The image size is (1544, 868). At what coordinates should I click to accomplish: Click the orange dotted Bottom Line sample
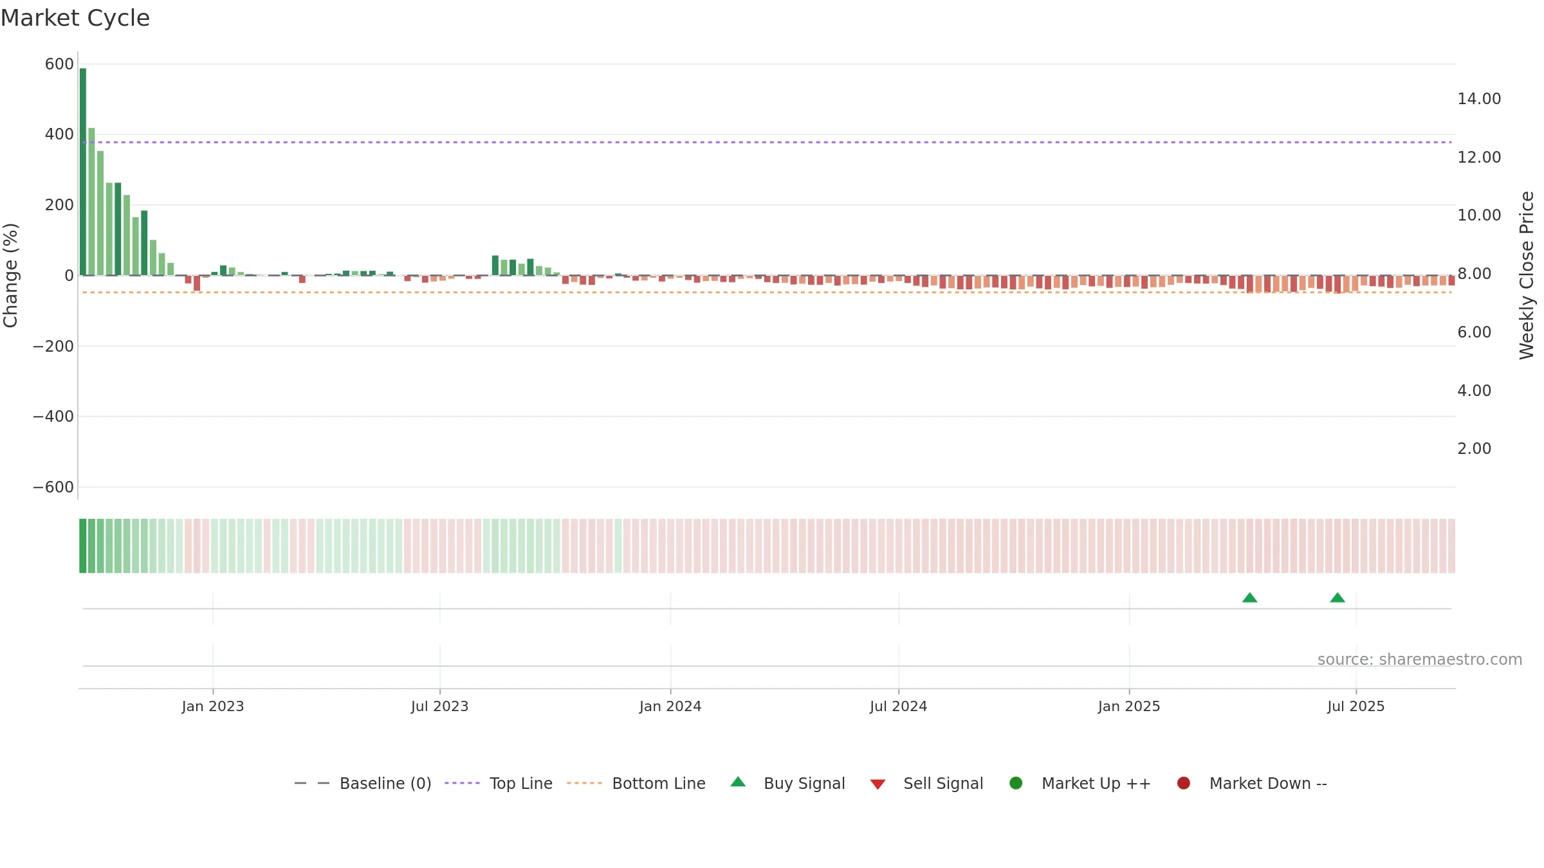[x=584, y=783]
